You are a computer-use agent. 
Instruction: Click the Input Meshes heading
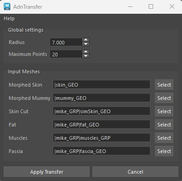24,71
